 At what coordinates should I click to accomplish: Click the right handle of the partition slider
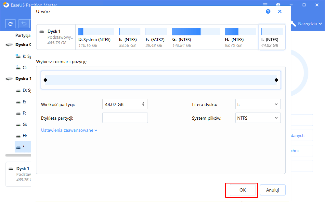(276, 80)
